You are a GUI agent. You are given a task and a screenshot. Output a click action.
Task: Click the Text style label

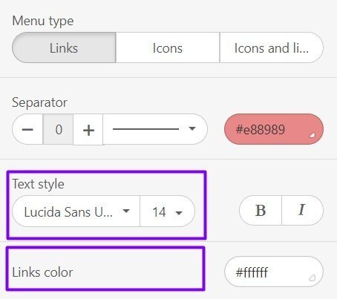[39, 184]
